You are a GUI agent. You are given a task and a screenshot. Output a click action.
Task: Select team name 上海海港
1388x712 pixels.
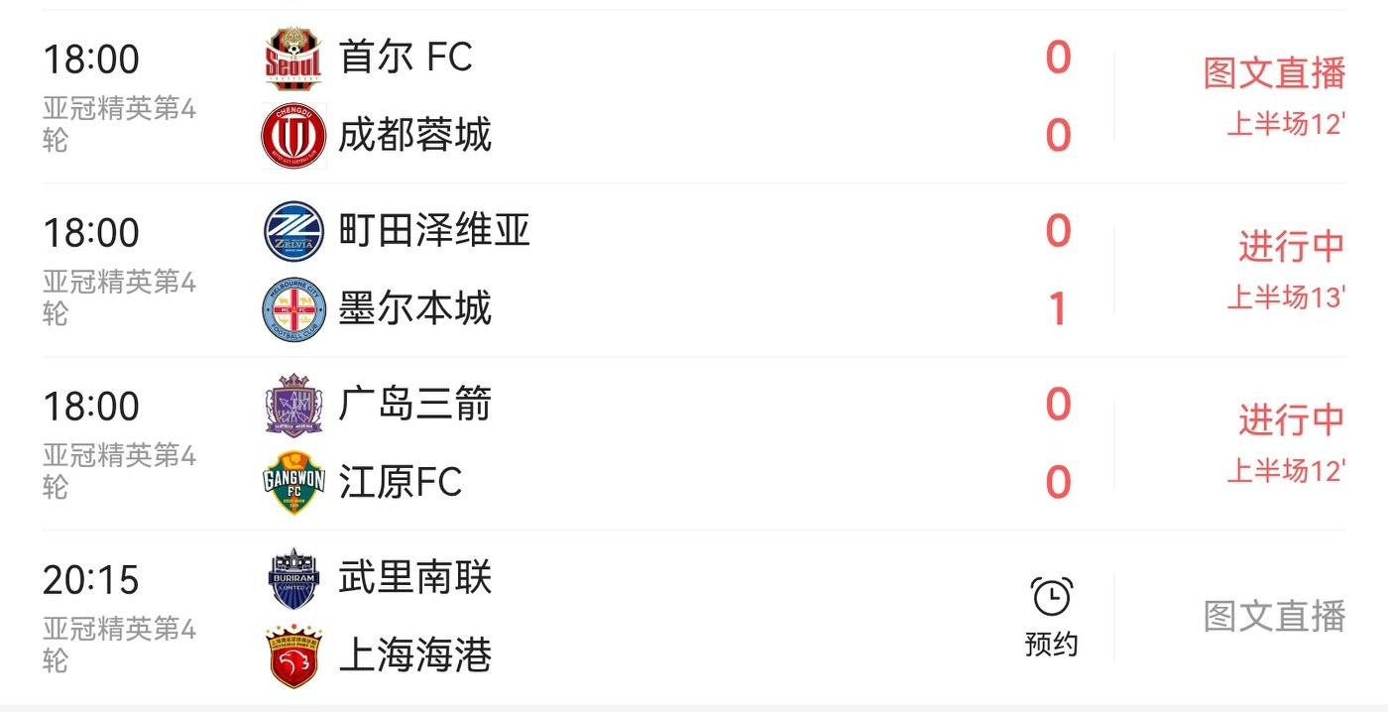tap(414, 655)
